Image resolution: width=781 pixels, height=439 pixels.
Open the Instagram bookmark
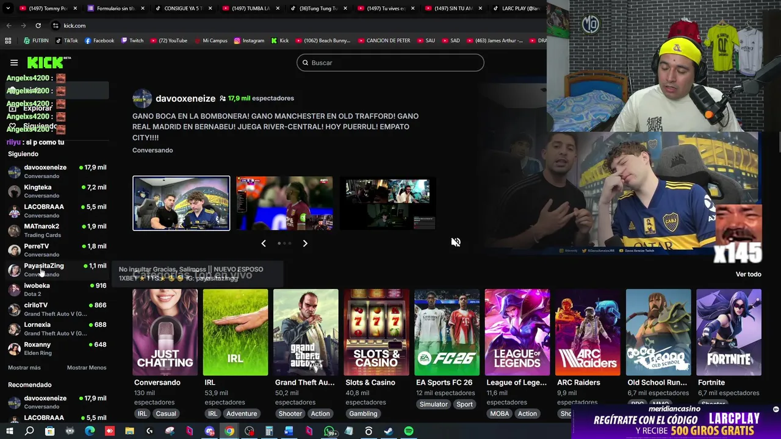[x=249, y=41]
